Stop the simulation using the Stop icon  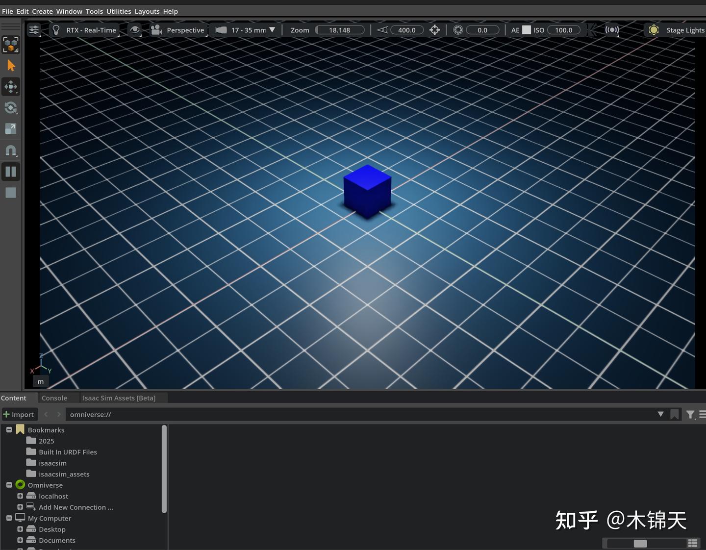(11, 192)
